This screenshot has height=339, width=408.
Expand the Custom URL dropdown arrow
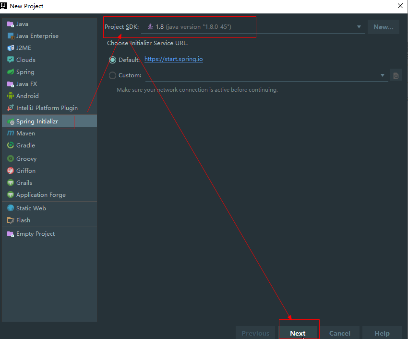pyautogui.click(x=382, y=75)
